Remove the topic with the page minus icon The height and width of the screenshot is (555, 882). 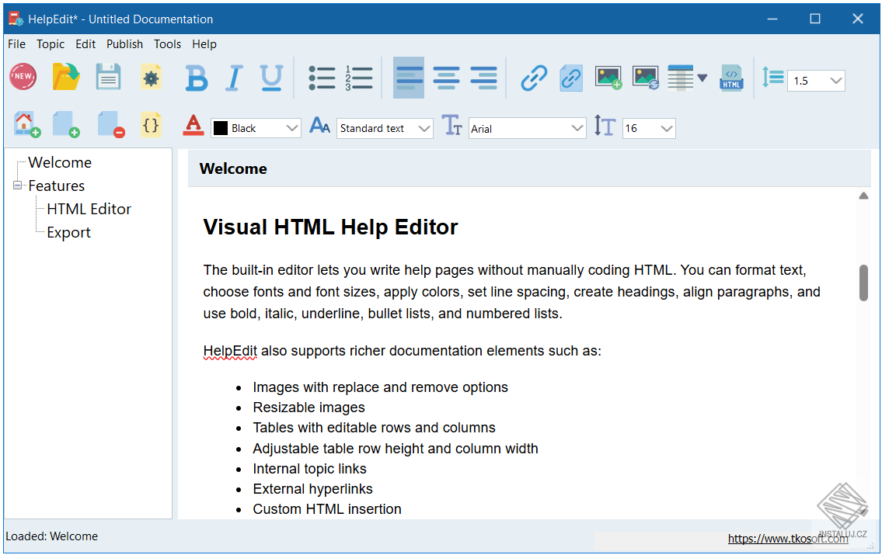coord(110,124)
